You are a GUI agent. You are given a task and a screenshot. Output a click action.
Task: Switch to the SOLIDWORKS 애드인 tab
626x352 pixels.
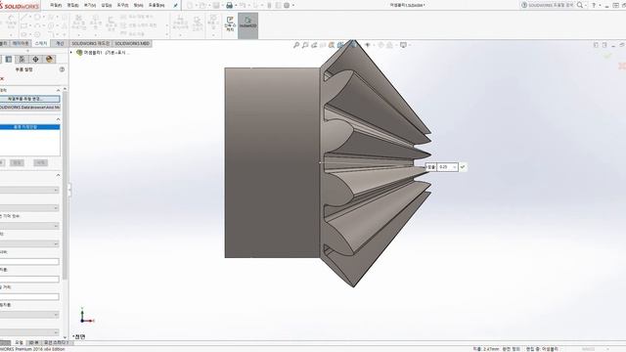[91, 43]
